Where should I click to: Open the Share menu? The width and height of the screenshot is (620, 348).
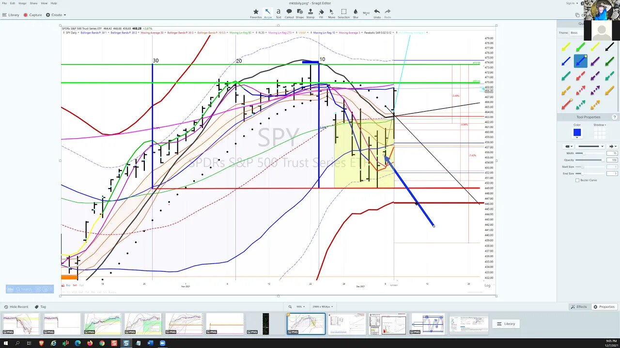[33, 3]
